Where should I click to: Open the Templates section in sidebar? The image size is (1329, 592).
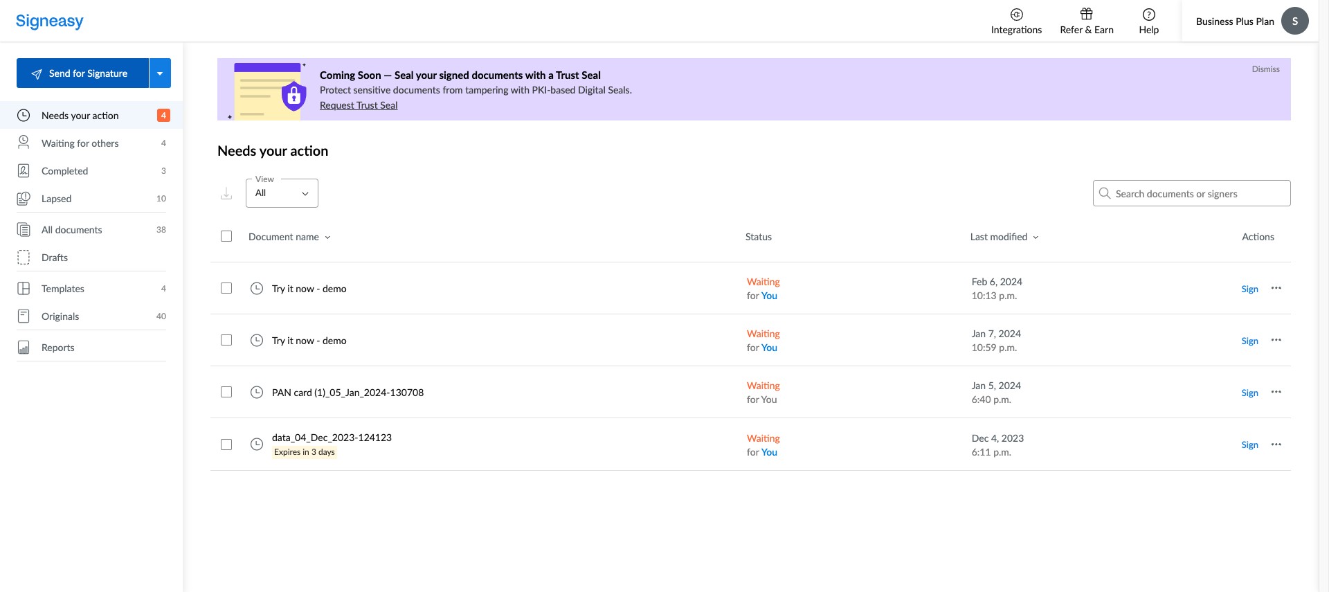pos(62,289)
